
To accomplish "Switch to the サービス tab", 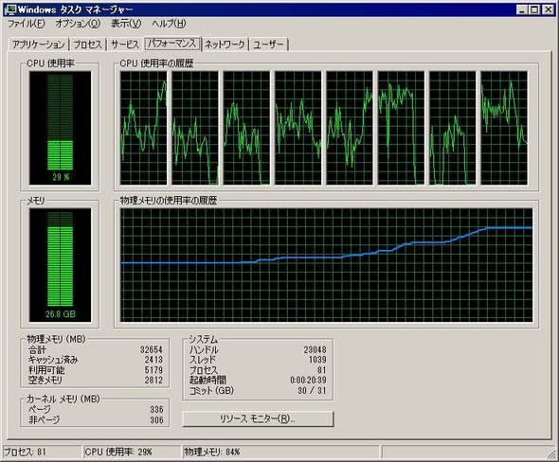I will click(x=124, y=44).
